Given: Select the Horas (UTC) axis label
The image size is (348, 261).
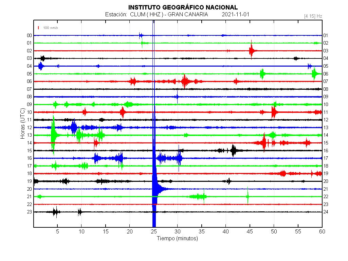Looking at the screenshot, I should [23, 123].
